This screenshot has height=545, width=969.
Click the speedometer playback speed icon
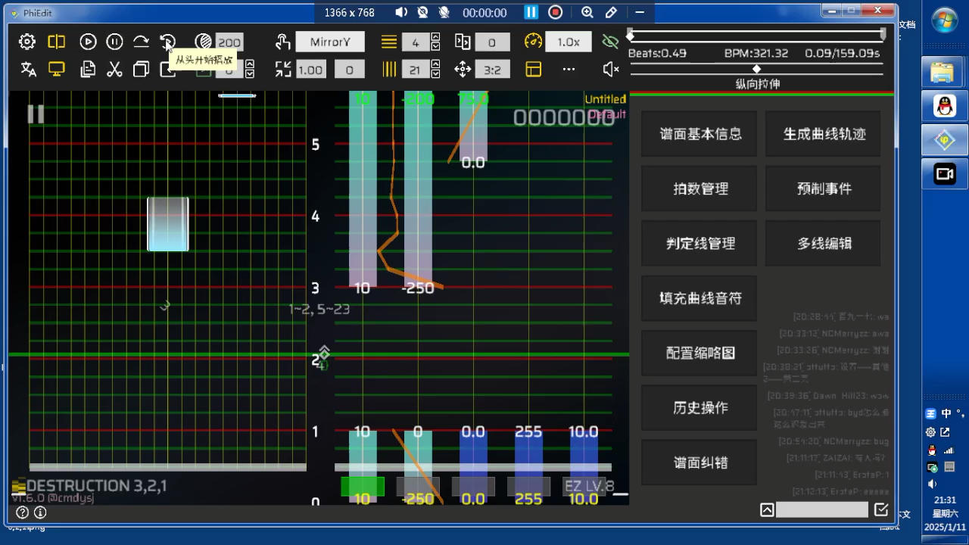[x=534, y=42]
